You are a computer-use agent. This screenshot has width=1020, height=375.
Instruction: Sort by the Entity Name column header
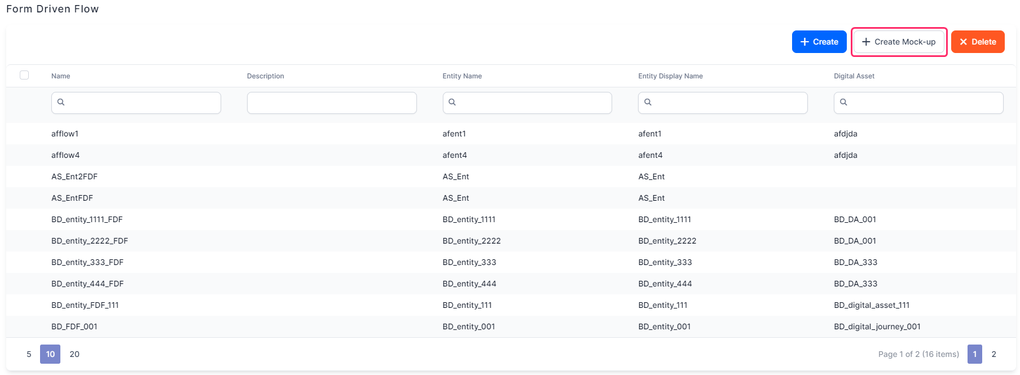(x=461, y=76)
